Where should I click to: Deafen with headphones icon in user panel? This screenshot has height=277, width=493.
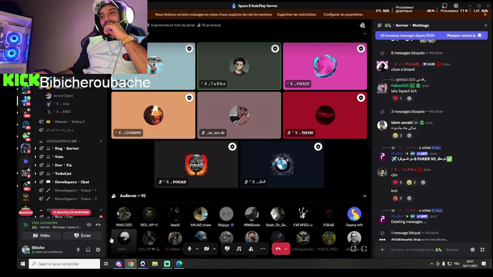tap(88, 250)
